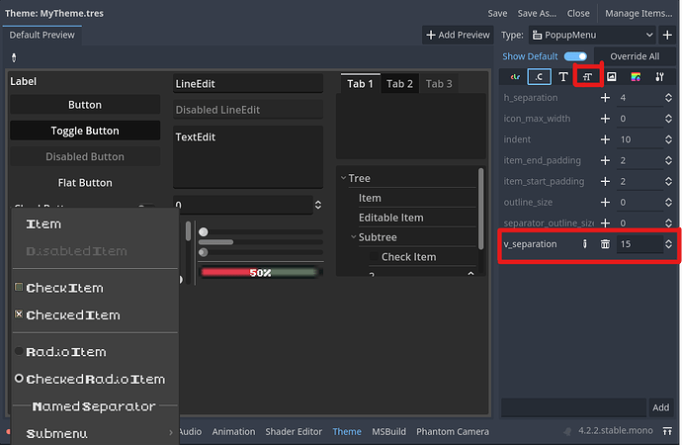Collapse the Tree root node

pyautogui.click(x=343, y=178)
